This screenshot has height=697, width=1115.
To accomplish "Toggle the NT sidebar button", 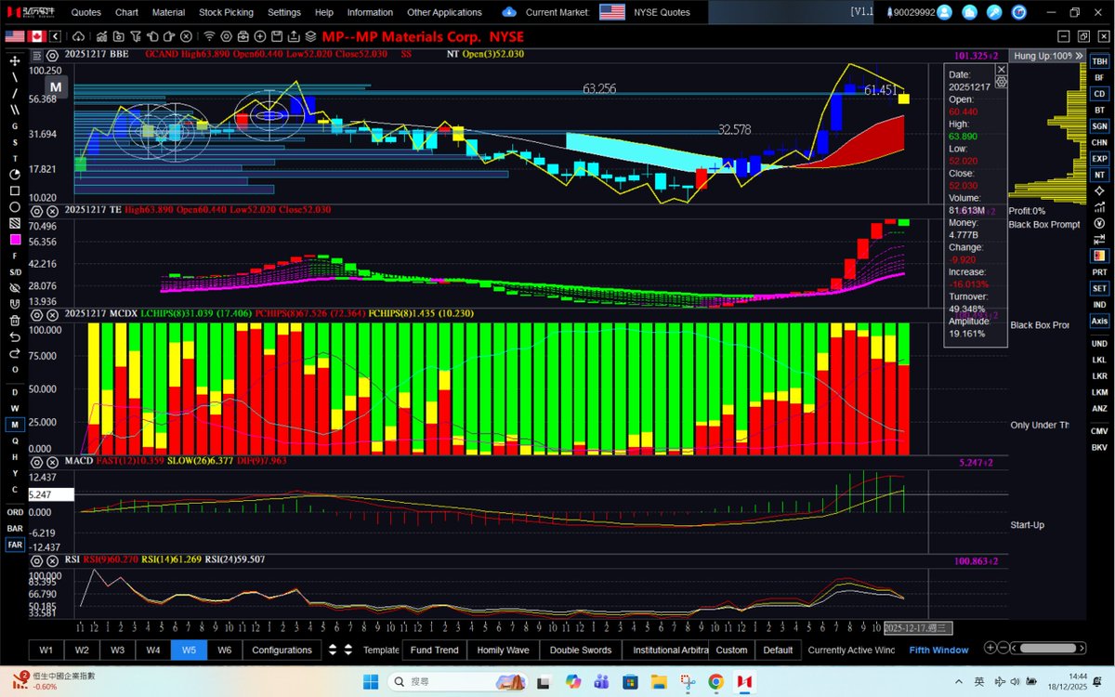I will pyautogui.click(x=1099, y=175).
